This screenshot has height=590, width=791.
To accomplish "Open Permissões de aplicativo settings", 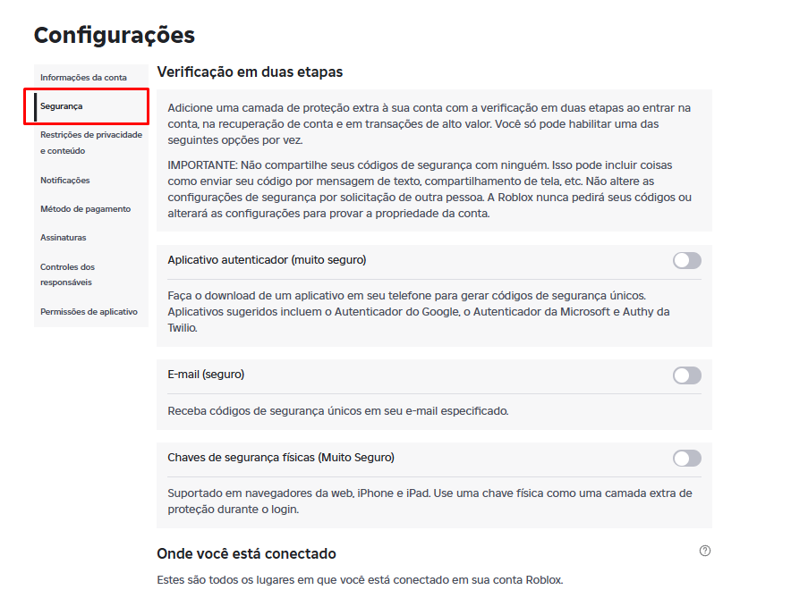I will pyautogui.click(x=89, y=312).
